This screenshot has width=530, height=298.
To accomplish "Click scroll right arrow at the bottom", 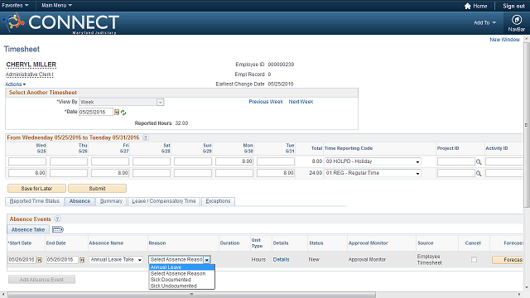I will tap(519, 295).
